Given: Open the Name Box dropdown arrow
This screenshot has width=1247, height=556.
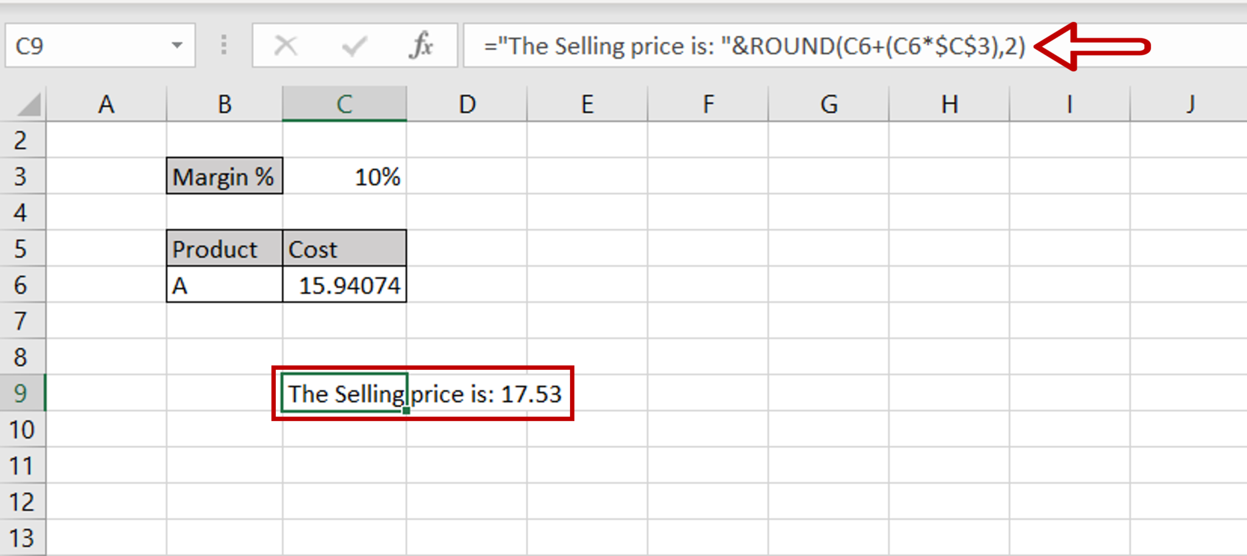Looking at the screenshot, I should (x=178, y=44).
